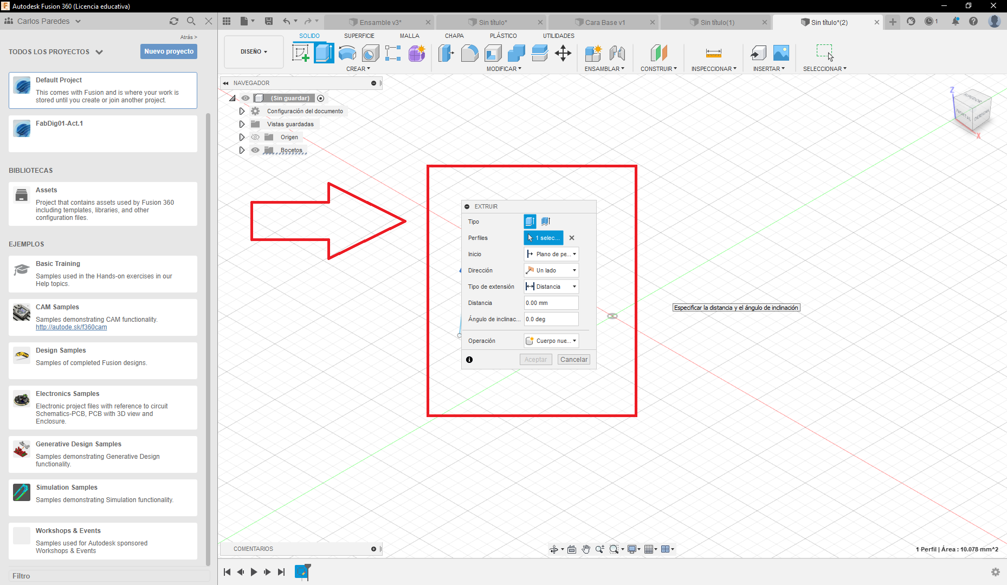Viewport: 1007px width, 585px height.
Task: Activate the Extrude tool in toolbar
Action: pos(324,53)
